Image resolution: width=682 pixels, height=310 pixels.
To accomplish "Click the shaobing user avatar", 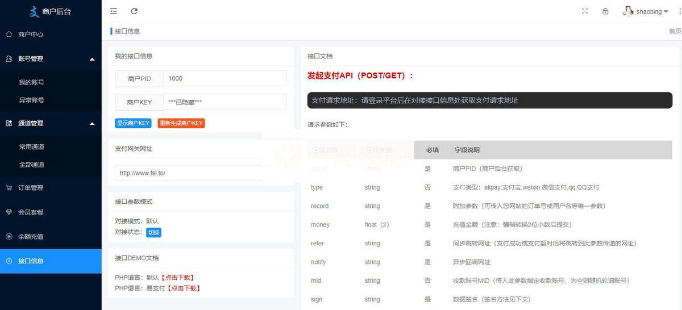I will 628,11.
